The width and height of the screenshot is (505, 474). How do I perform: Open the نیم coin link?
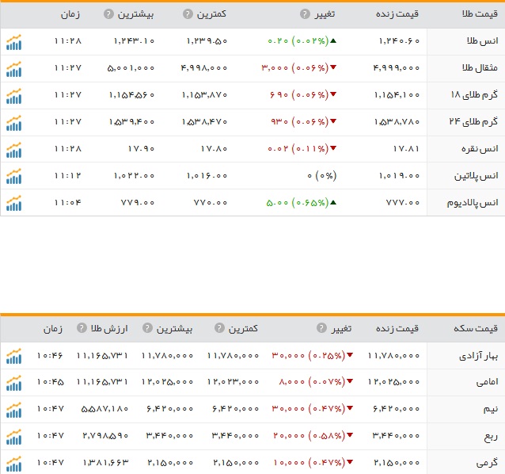(x=491, y=409)
